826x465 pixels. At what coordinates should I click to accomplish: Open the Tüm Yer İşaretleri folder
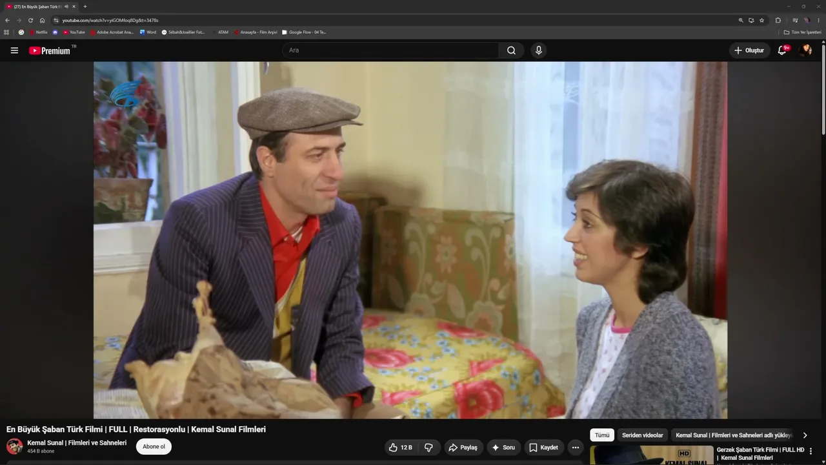point(803,32)
